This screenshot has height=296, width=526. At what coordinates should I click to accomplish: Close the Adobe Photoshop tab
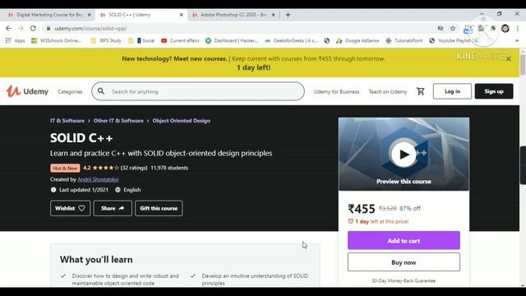click(x=274, y=15)
